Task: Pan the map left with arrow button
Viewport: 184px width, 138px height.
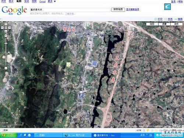Action: (2, 28)
